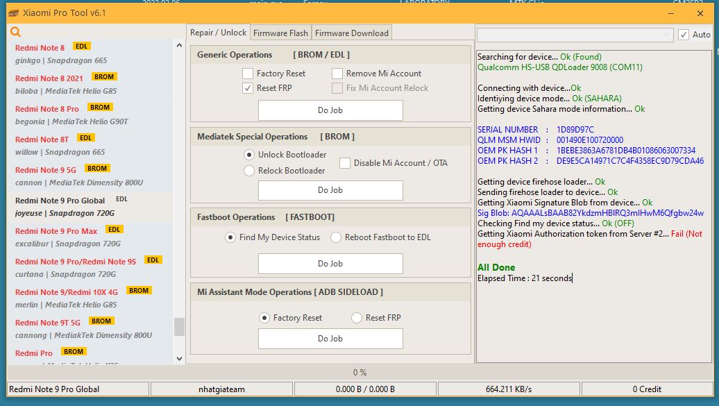Enable the Factory Reset checkbox in Generic Operations
This screenshot has height=406, width=719.
tap(248, 74)
